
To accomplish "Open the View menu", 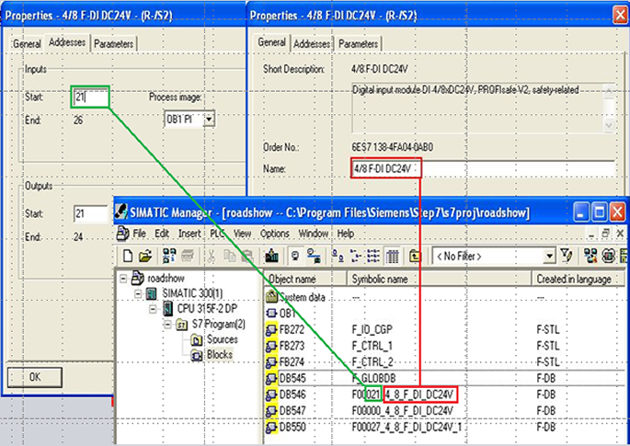I will pos(242,234).
